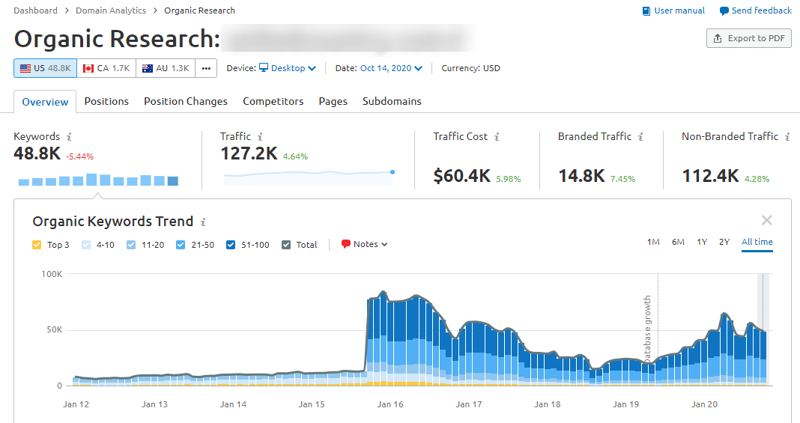Switch to the Positions tab
The image size is (800, 423).
tap(106, 101)
